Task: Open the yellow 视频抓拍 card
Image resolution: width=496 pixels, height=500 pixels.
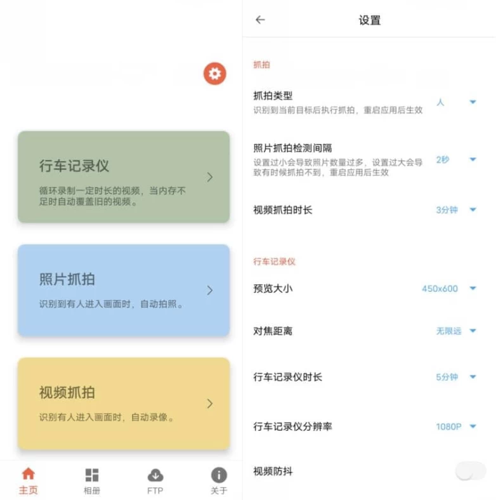Action: [123, 403]
